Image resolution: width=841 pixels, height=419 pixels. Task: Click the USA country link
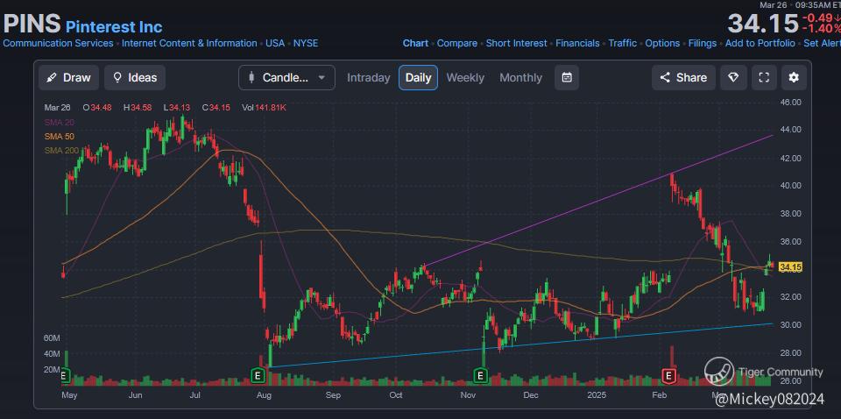point(275,44)
